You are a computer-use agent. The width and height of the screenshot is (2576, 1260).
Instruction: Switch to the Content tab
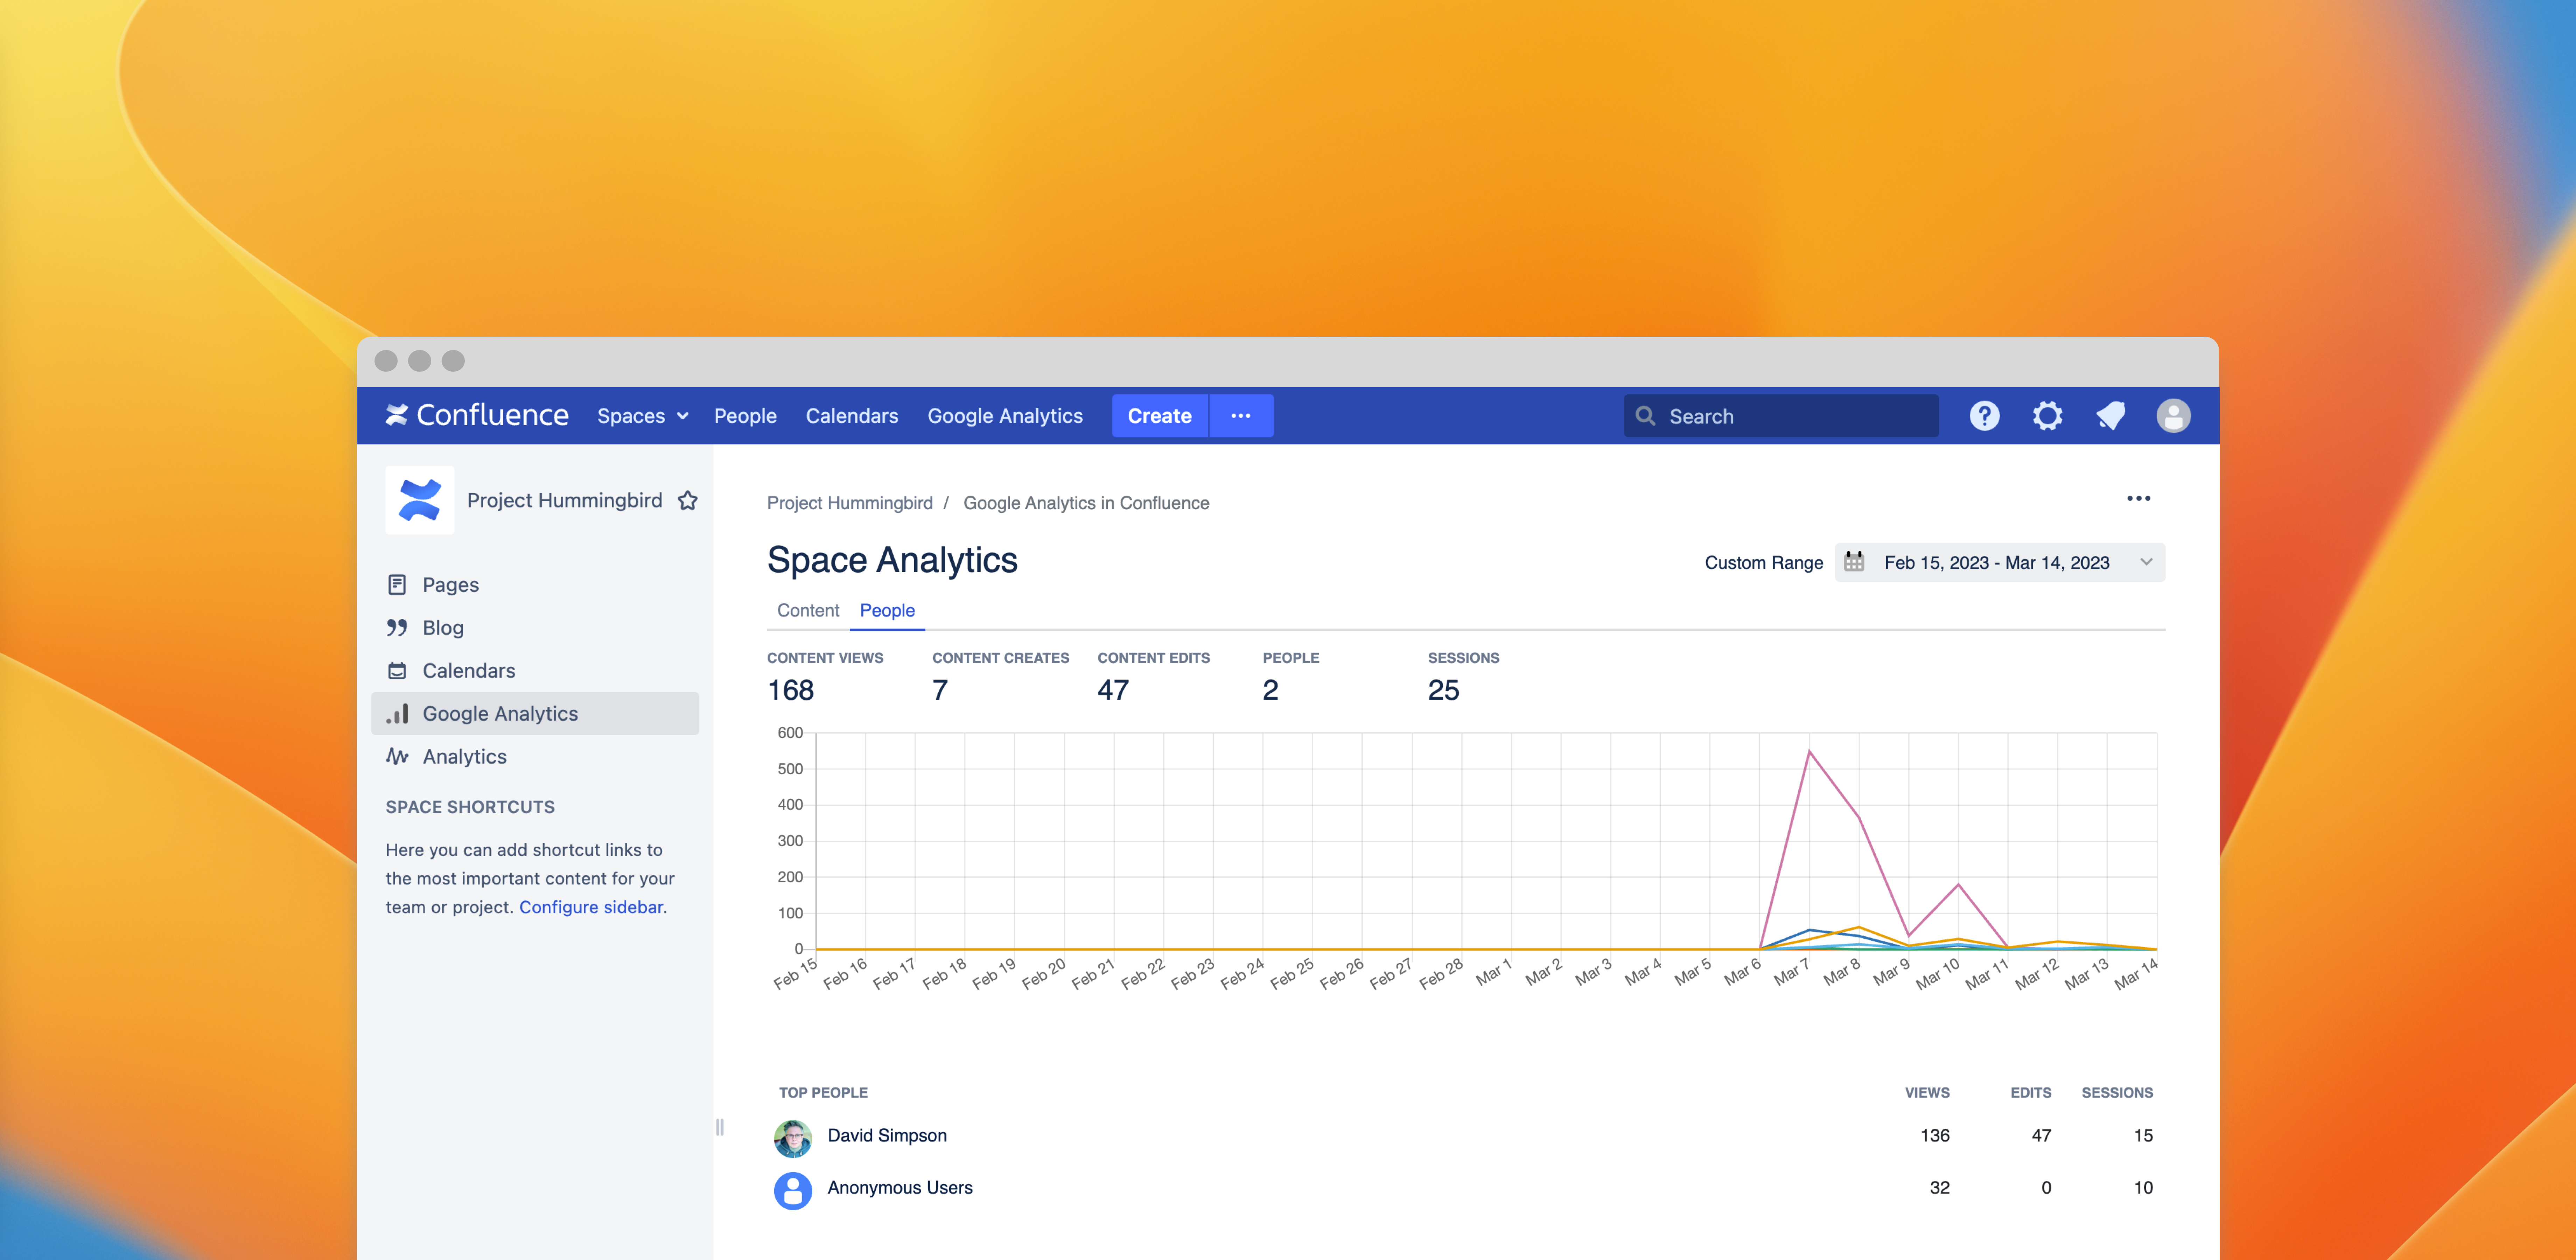pyautogui.click(x=808, y=610)
